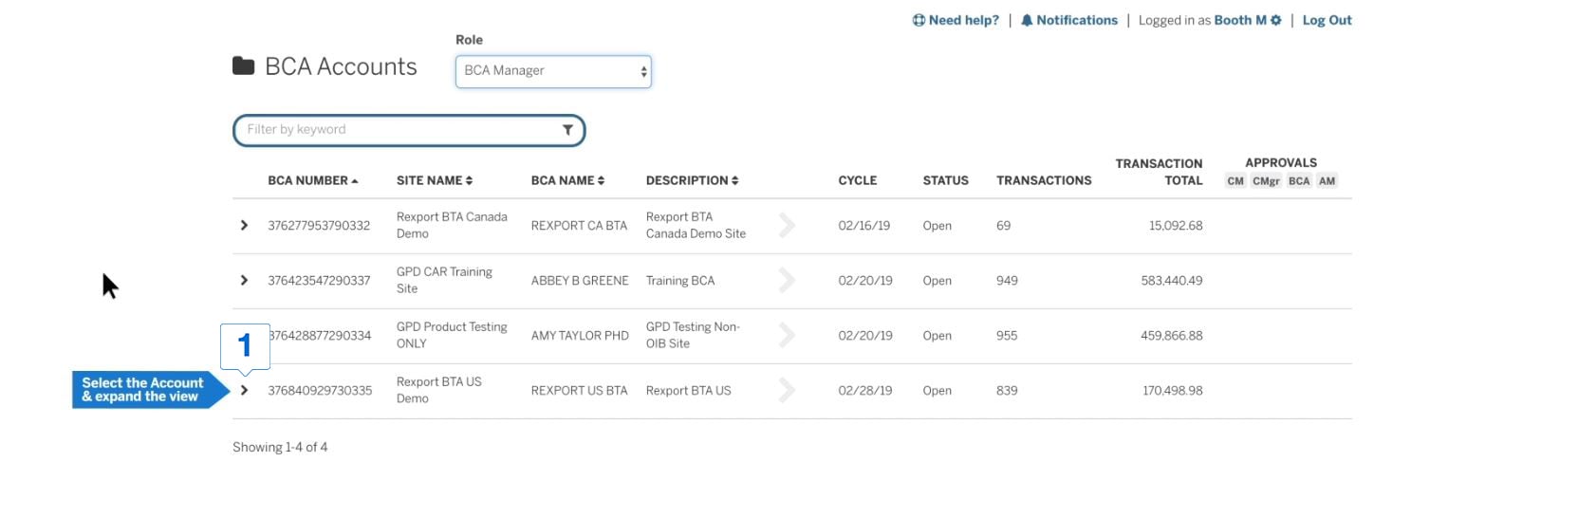The image size is (1578, 518).
Task: Select BCA number 376277953790332
Action: coord(319,226)
